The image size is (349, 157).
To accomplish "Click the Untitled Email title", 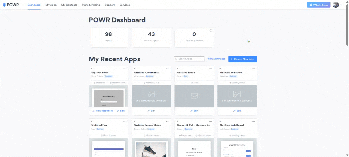I will 186,72.
